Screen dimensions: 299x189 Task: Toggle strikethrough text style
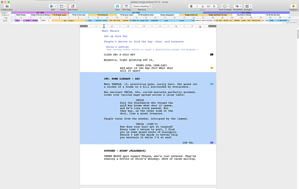click(214, 6)
